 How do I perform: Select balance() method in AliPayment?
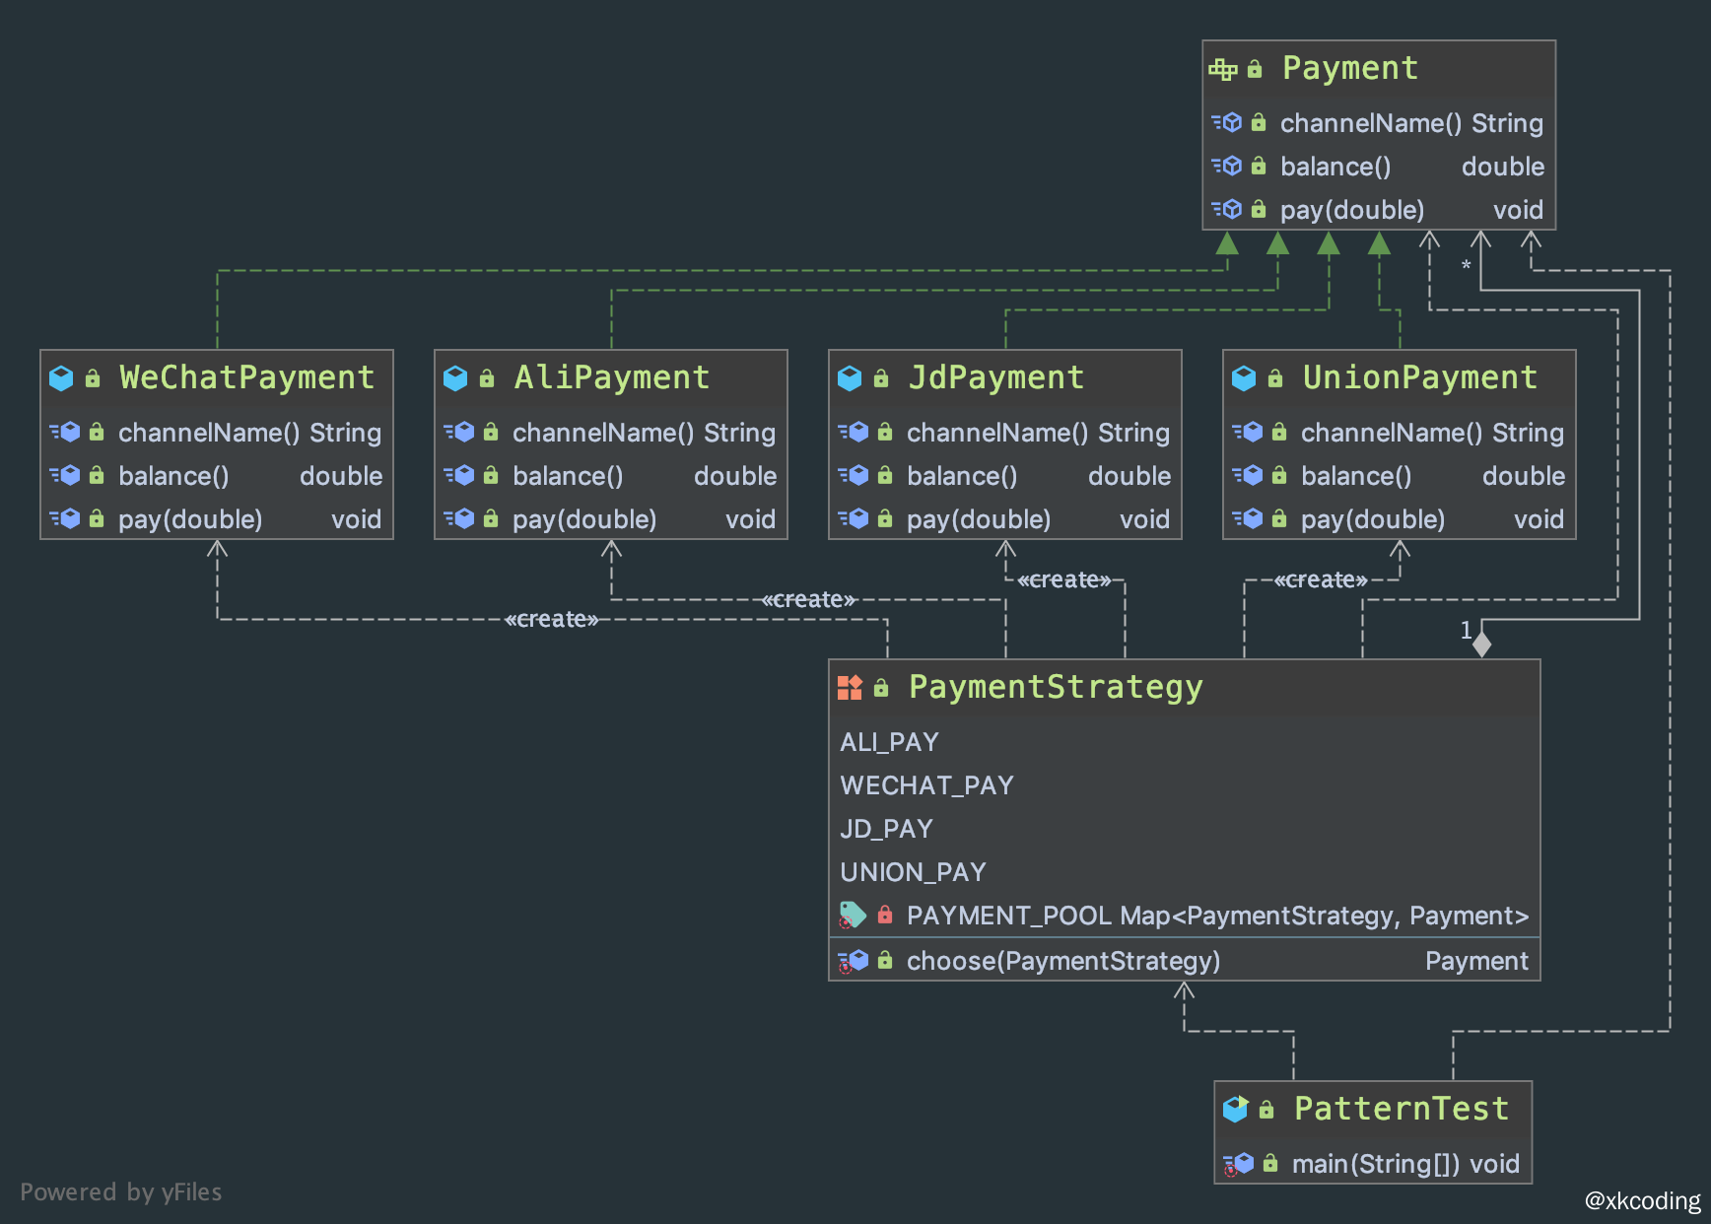(x=568, y=476)
